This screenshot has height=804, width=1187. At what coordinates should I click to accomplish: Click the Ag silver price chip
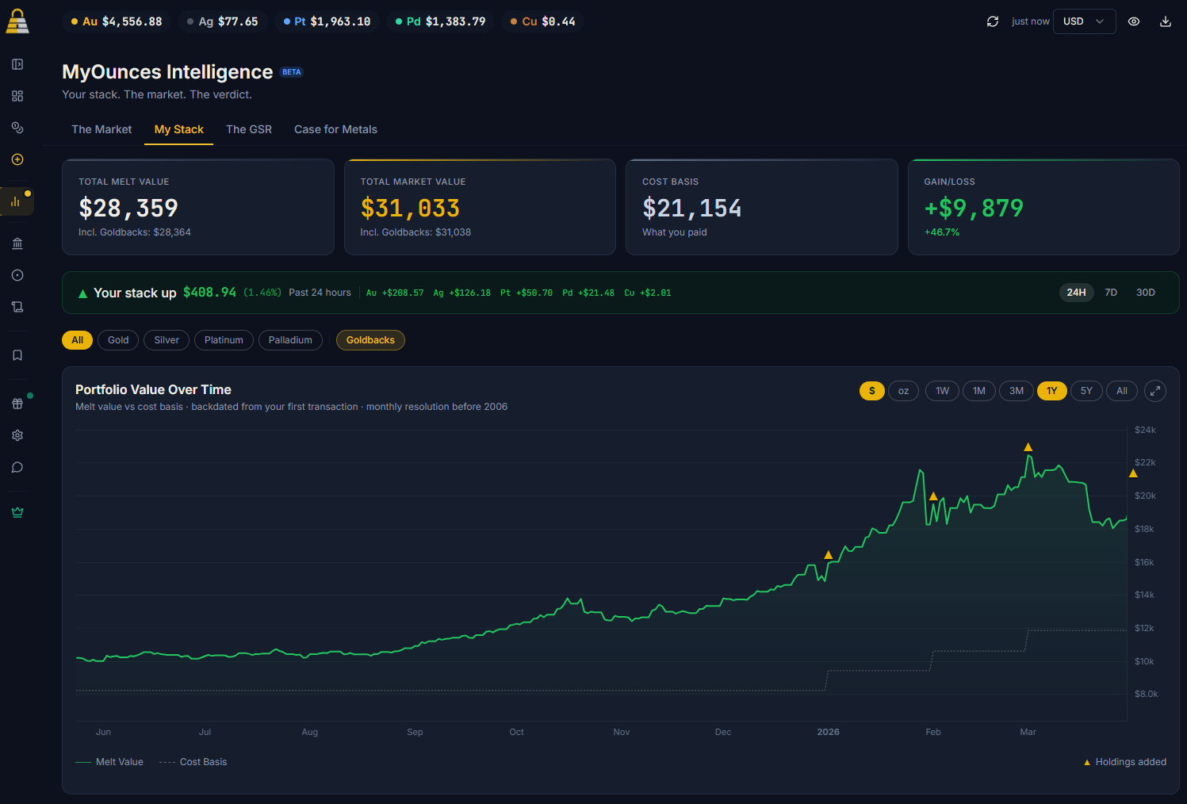[223, 21]
